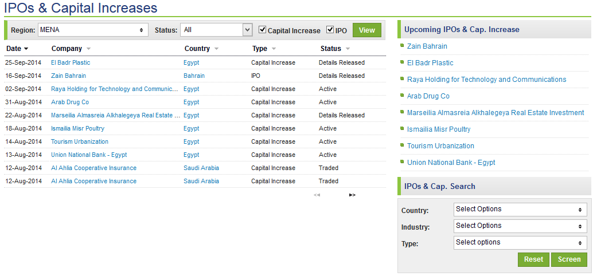Open El Badr Plastic in Upcoming IPOs list
Image resolution: width=593 pixels, height=276 pixels.
pos(430,63)
